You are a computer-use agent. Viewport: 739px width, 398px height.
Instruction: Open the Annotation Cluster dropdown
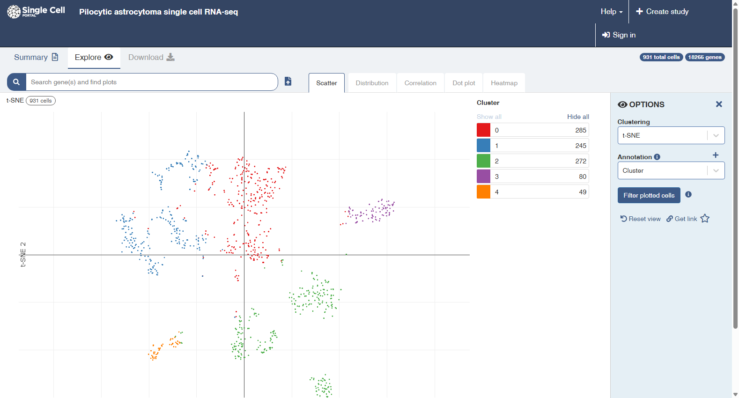pos(671,170)
